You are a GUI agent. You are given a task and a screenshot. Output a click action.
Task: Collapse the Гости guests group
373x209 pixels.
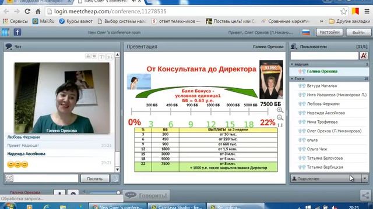point(292,79)
